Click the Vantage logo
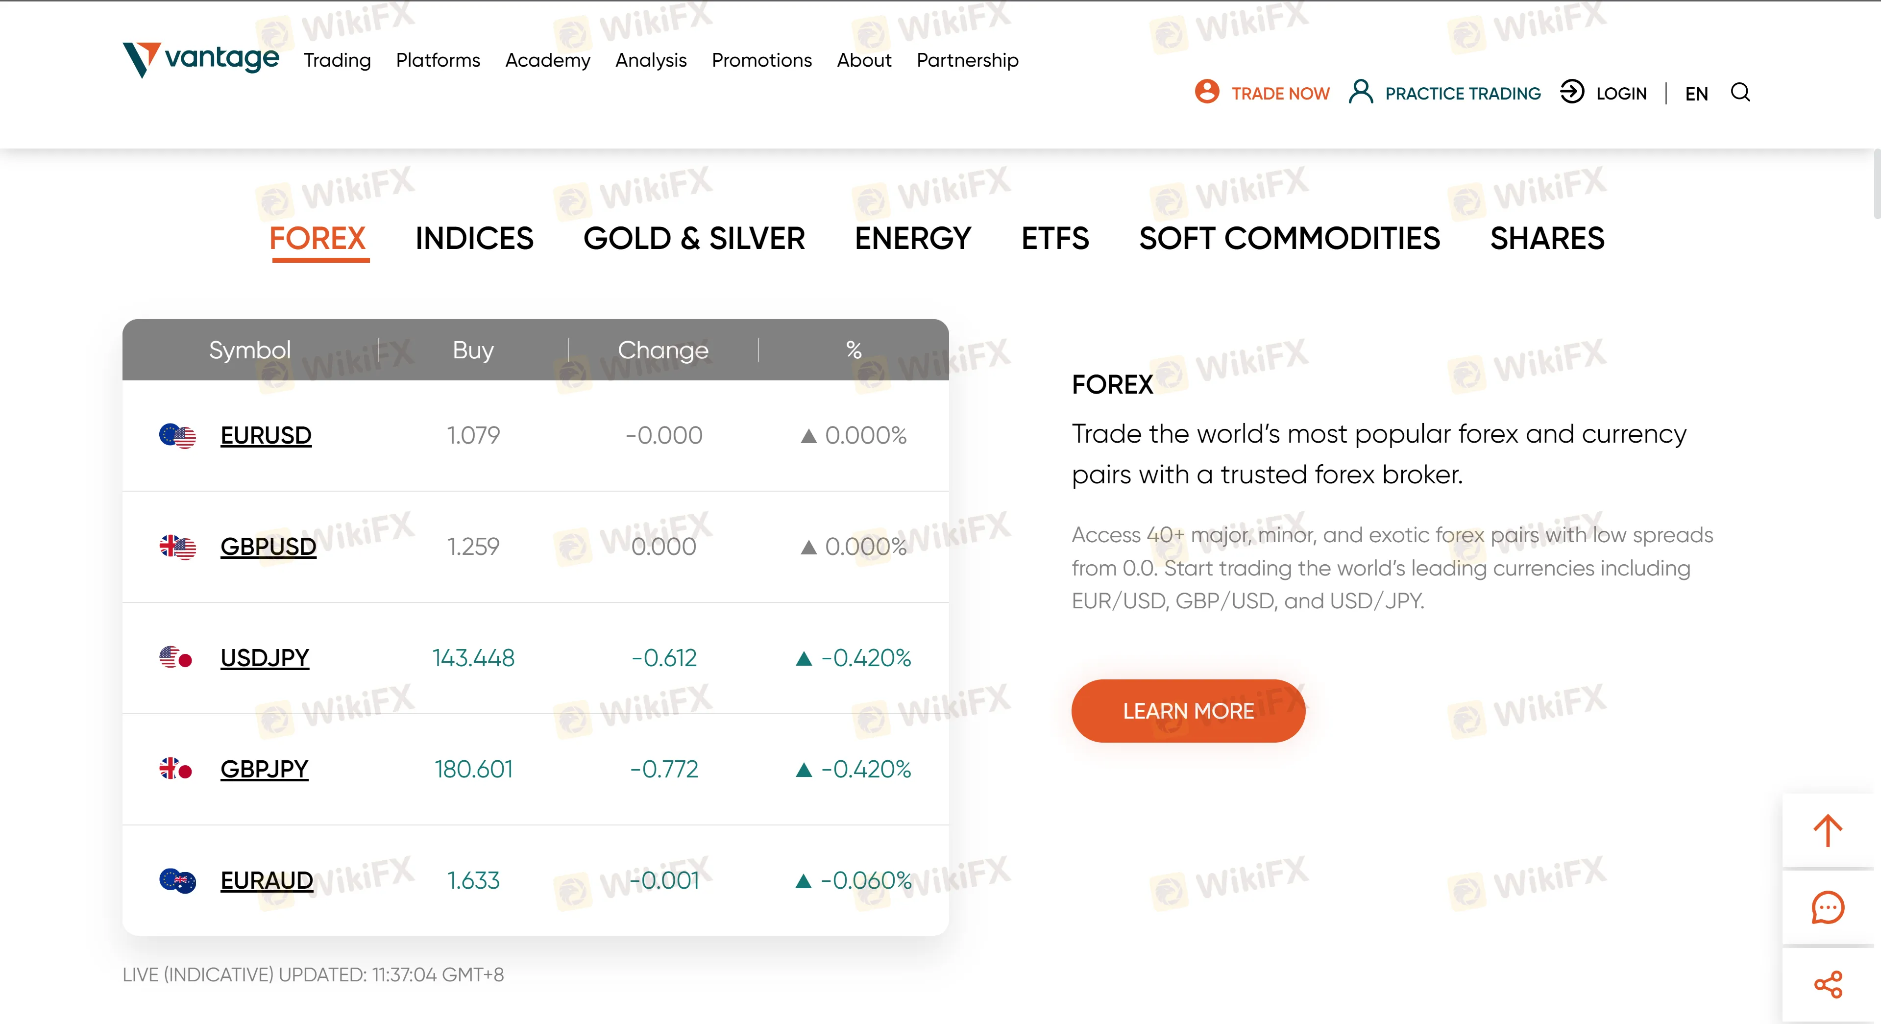The width and height of the screenshot is (1881, 1024). [201, 58]
